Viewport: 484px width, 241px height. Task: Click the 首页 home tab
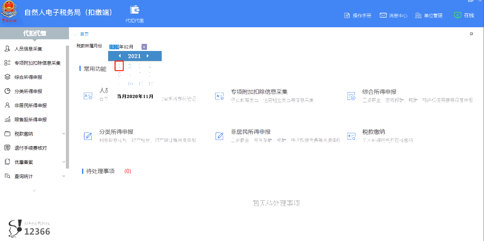tap(84, 34)
